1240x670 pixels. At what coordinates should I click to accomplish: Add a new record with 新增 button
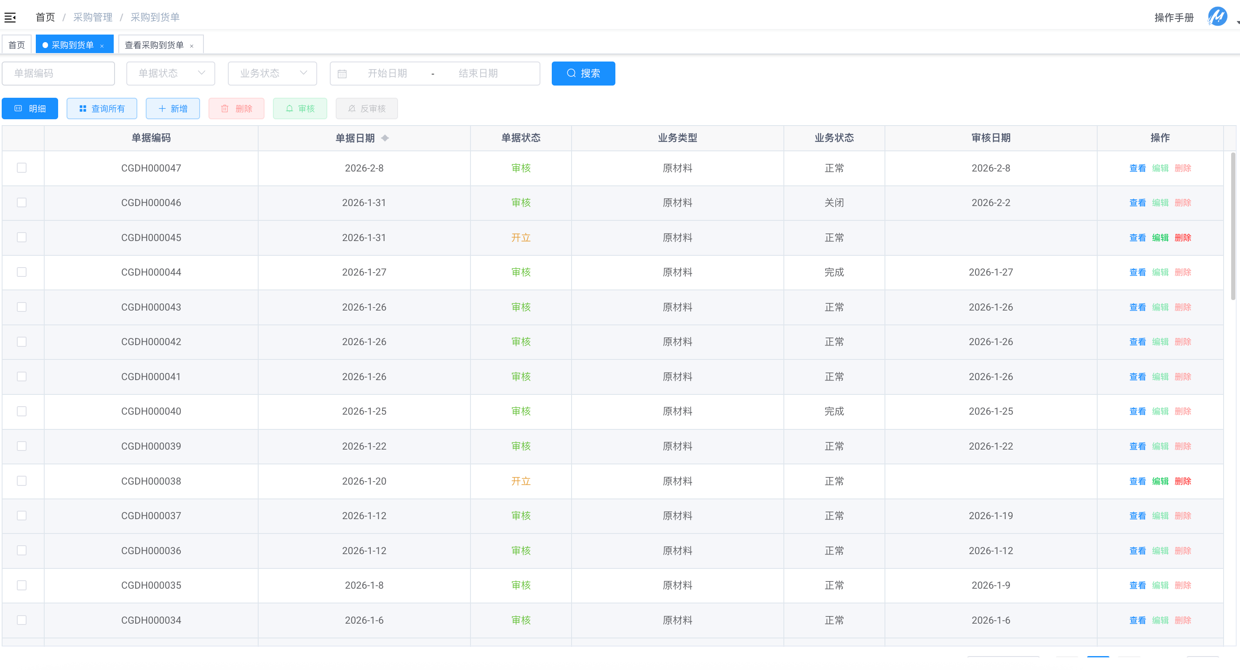tap(172, 109)
